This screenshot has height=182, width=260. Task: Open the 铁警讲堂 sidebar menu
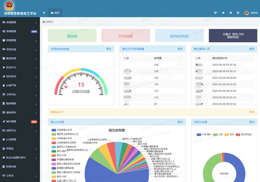20,167
